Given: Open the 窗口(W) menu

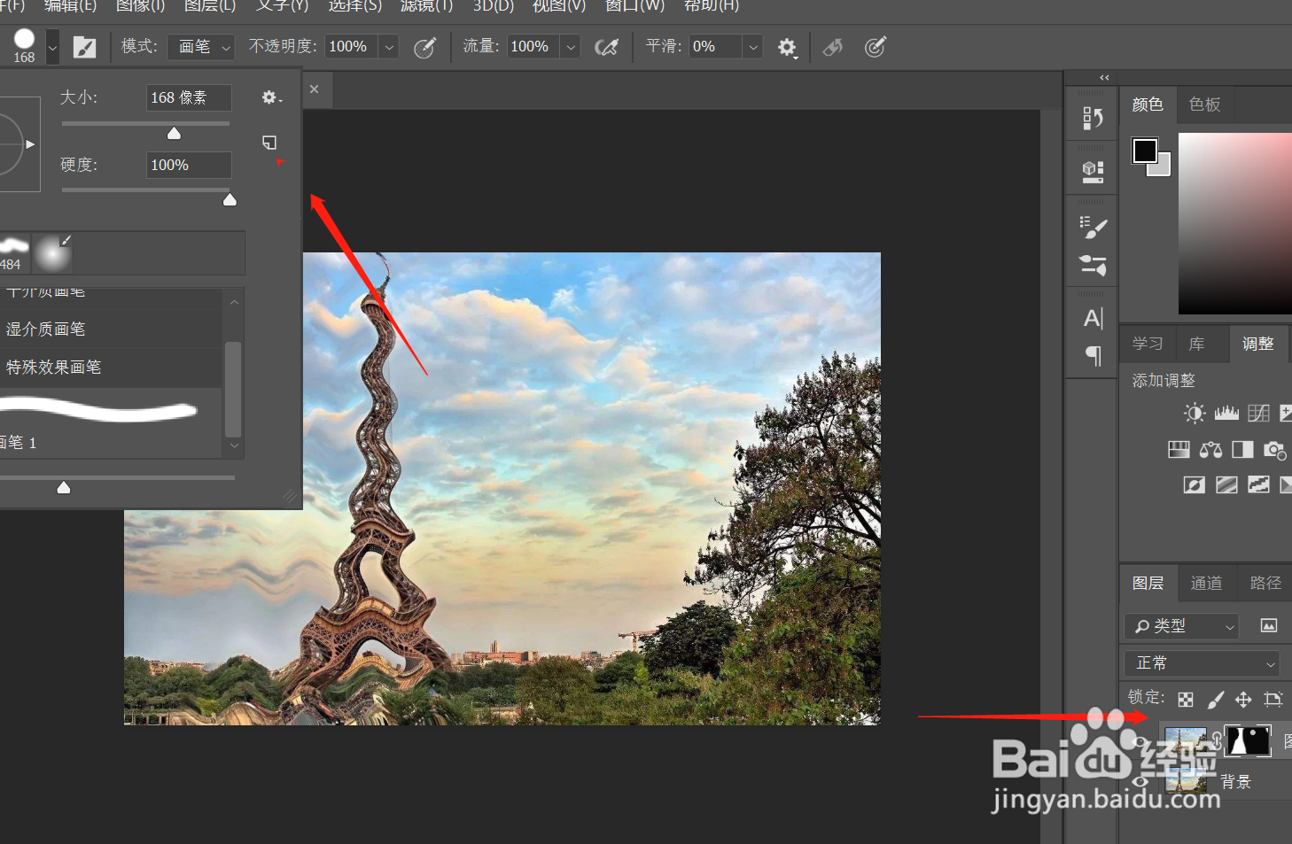Looking at the screenshot, I should click(634, 6).
